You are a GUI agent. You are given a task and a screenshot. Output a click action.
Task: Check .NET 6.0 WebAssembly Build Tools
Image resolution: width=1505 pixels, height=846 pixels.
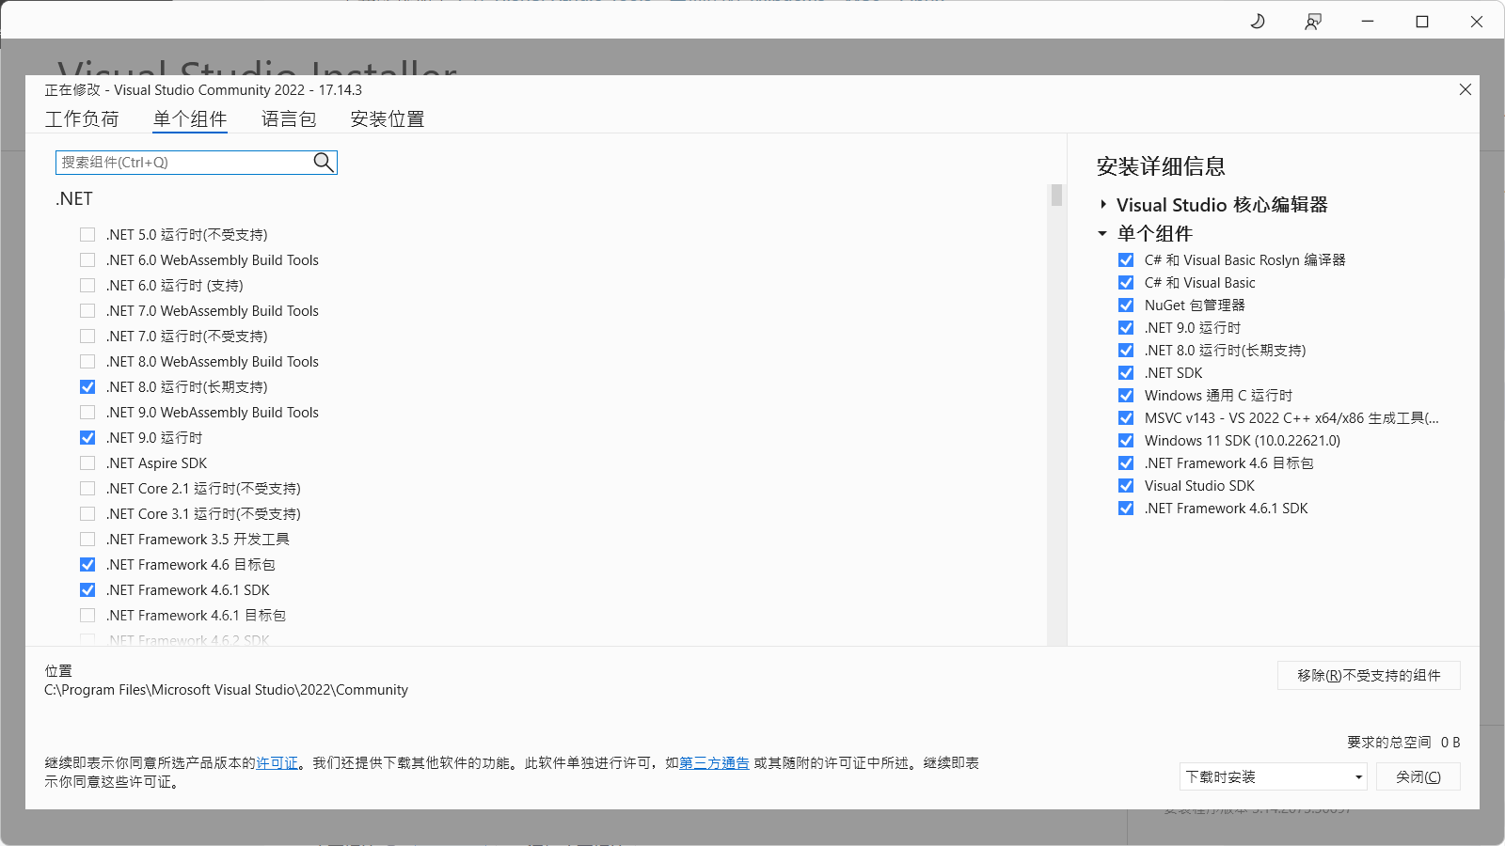87,259
